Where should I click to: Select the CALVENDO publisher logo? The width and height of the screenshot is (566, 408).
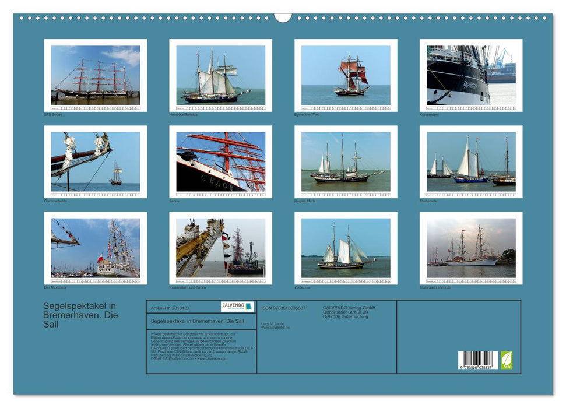[238, 305]
